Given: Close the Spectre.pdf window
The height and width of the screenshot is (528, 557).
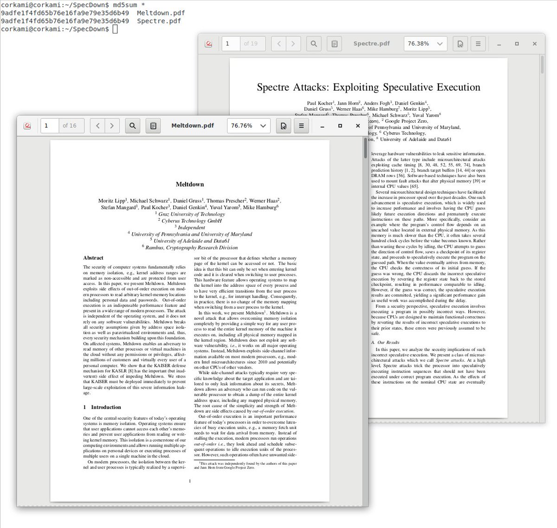Looking at the screenshot, I should 534,44.
